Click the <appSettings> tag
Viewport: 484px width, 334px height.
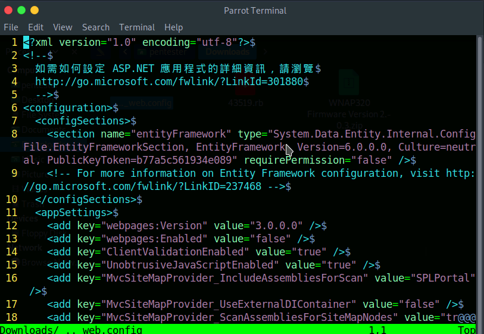[x=74, y=213]
